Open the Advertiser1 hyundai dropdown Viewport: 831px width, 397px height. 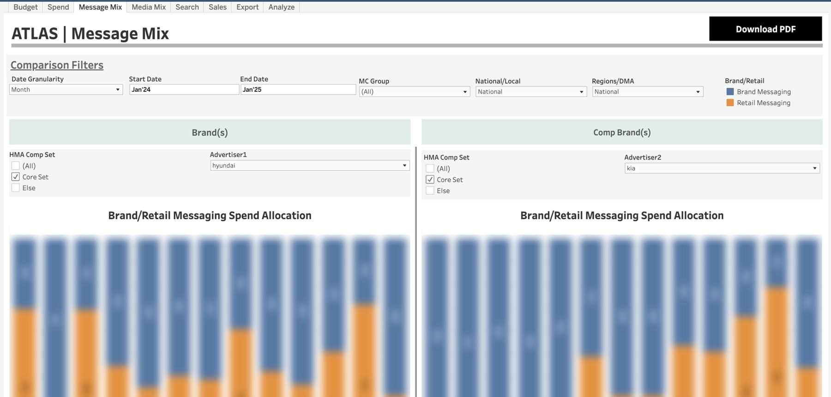tap(310, 165)
